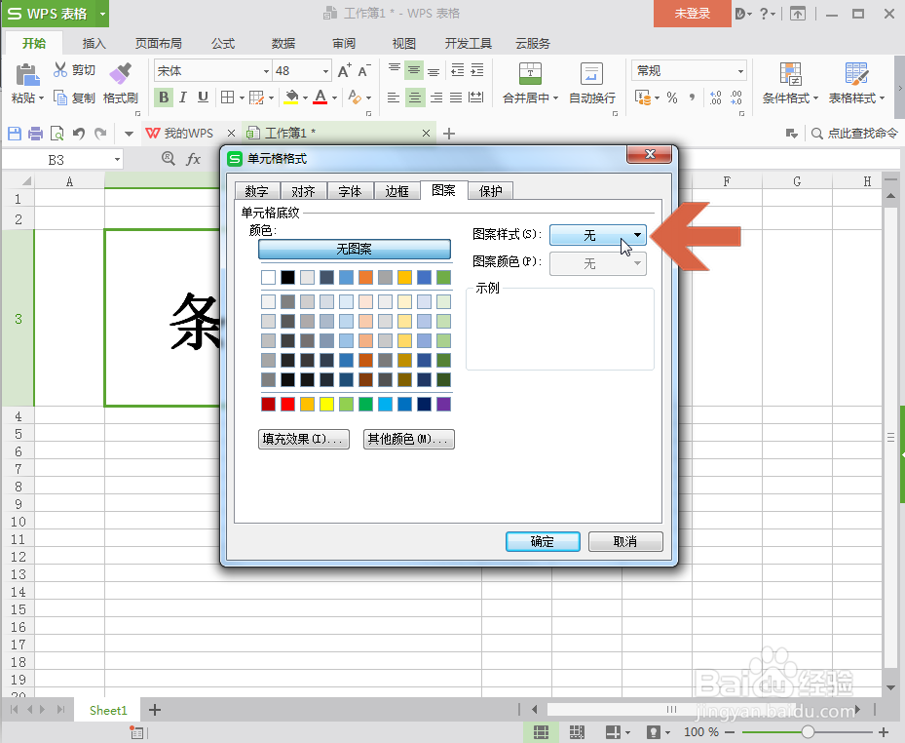Decrease font size with A- icon
Screen dimensions: 905x743
(x=364, y=71)
